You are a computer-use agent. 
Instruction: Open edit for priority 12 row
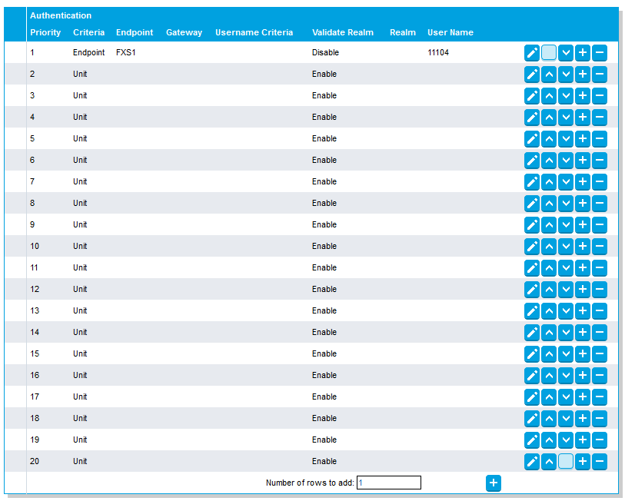click(531, 290)
